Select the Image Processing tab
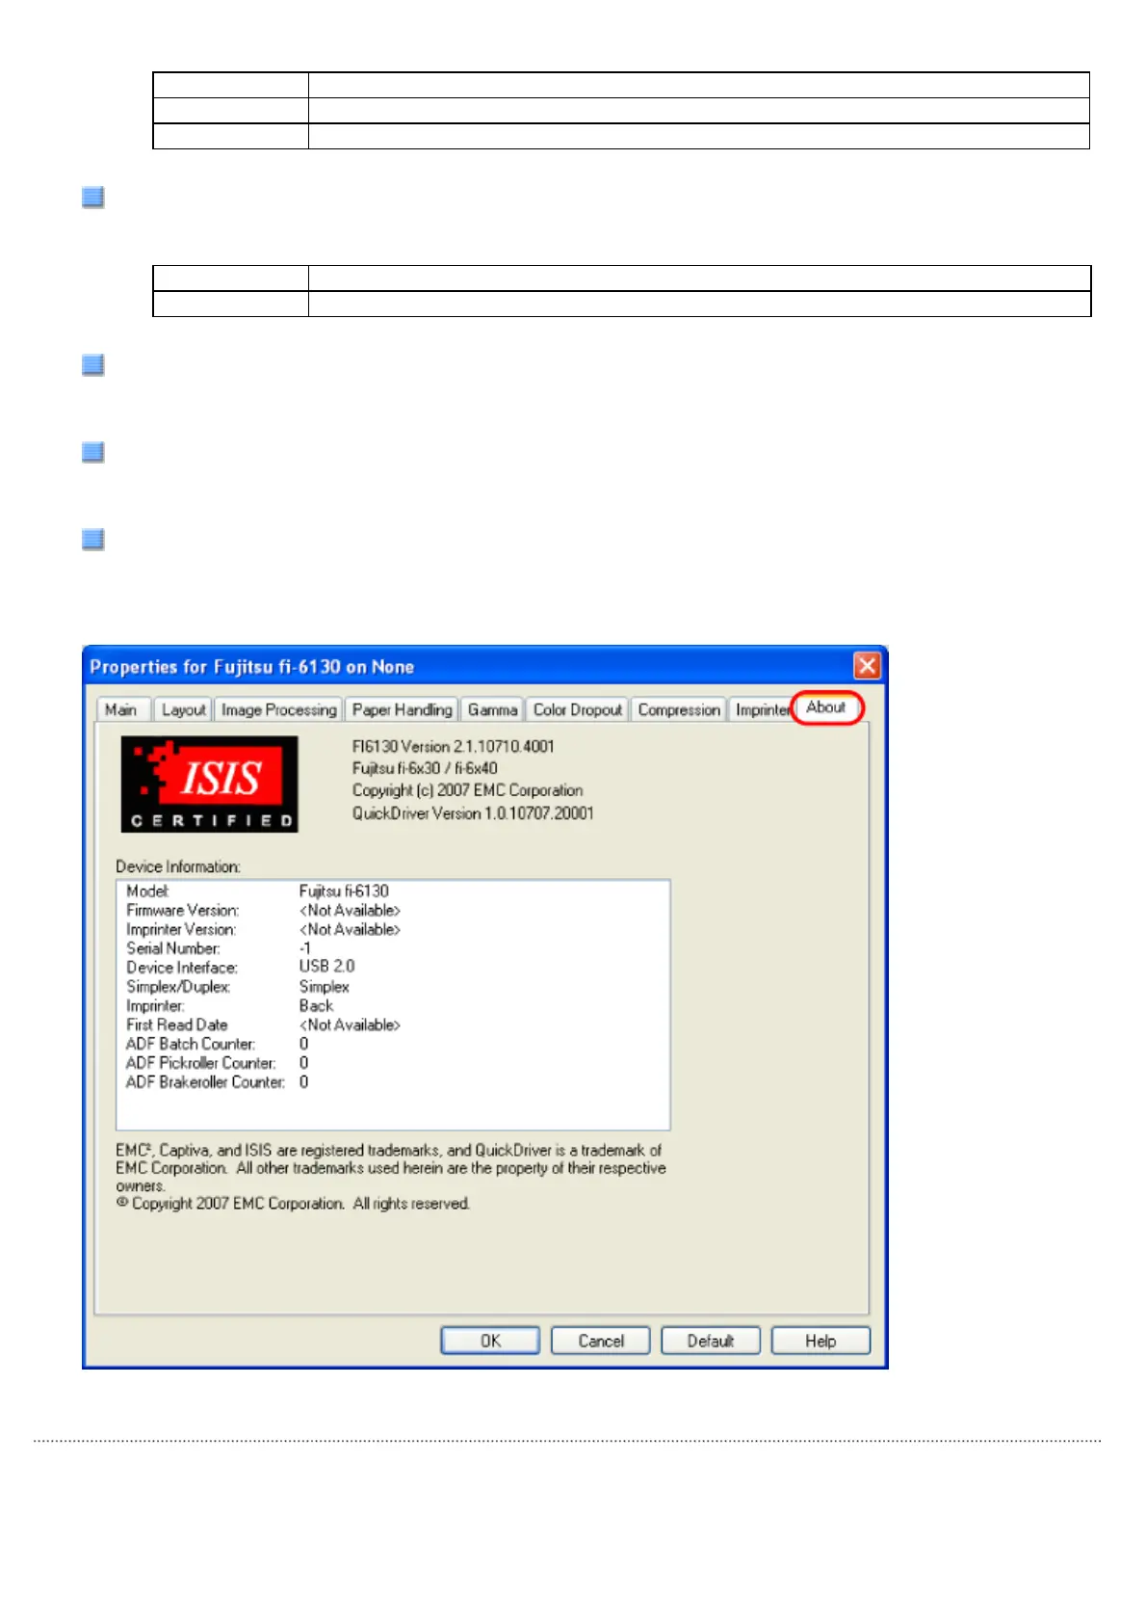 [x=278, y=710]
